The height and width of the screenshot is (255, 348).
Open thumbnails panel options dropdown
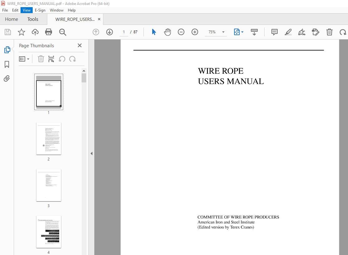click(x=24, y=59)
